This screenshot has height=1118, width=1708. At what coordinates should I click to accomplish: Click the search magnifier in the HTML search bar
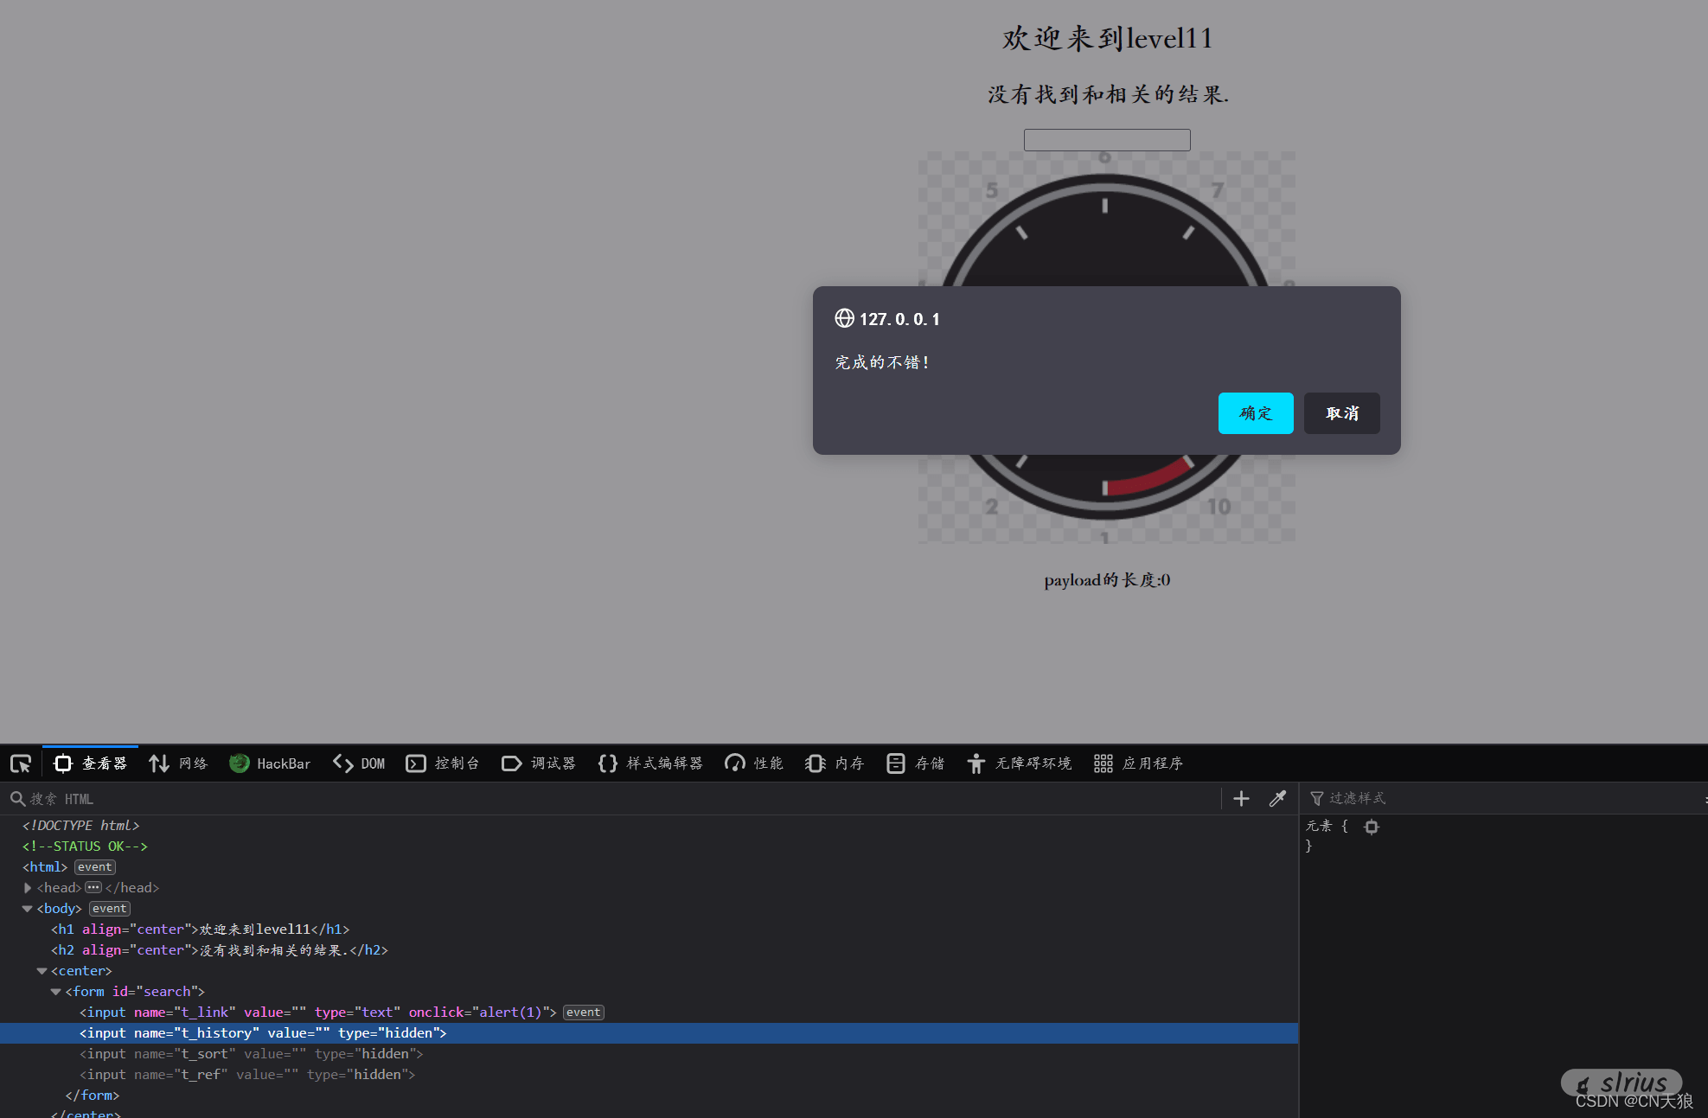(x=17, y=798)
